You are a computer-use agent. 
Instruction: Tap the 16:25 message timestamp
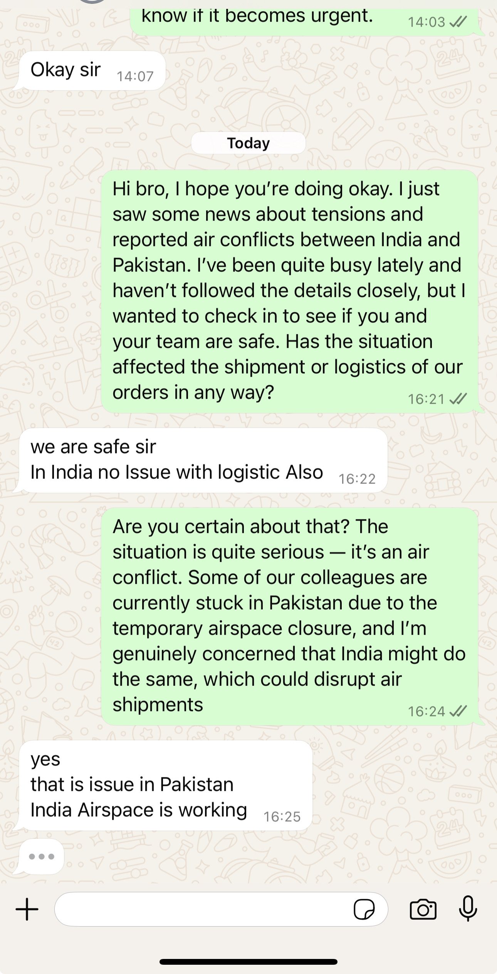[x=282, y=817]
